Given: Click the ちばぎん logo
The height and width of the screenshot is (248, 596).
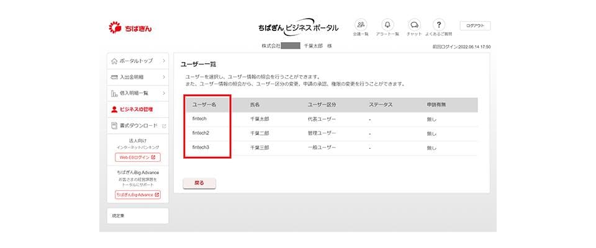Looking at the screenshot, I should (130, 27).
